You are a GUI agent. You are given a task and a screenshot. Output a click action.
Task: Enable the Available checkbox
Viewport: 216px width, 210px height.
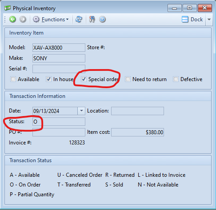[x=13, y=79]
